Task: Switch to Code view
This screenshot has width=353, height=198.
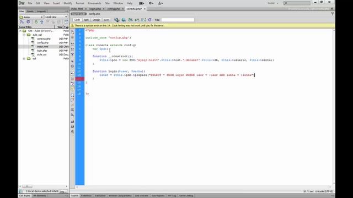Action: (x=77, y=20)
